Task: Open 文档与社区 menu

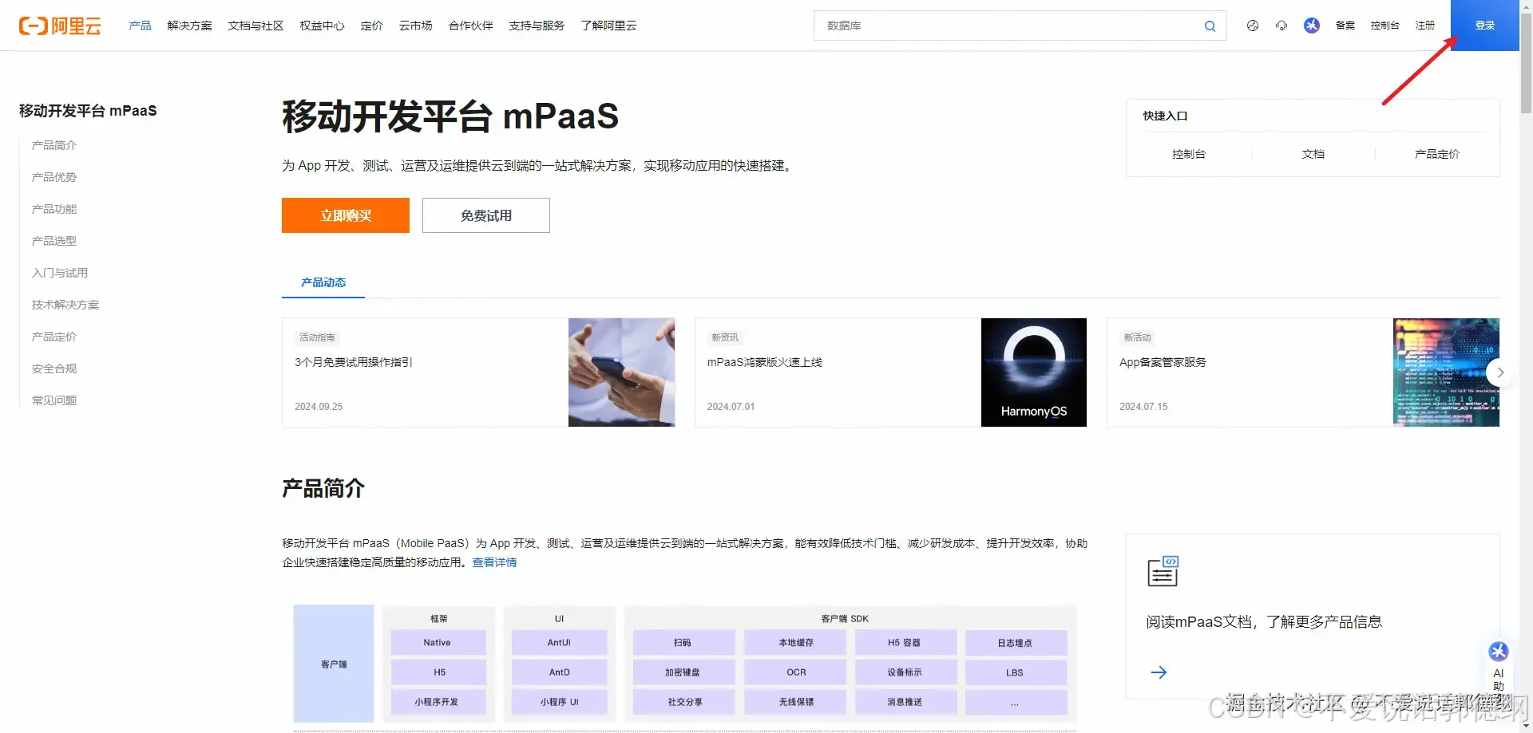Action: [x=255, y=26]
